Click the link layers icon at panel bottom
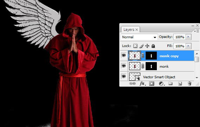200x127 pixels. coord(132,83)
